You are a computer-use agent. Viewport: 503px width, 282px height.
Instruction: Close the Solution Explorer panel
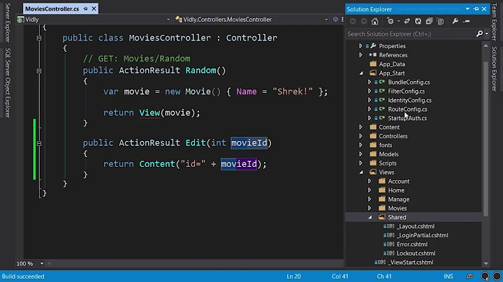coord(484,9)
